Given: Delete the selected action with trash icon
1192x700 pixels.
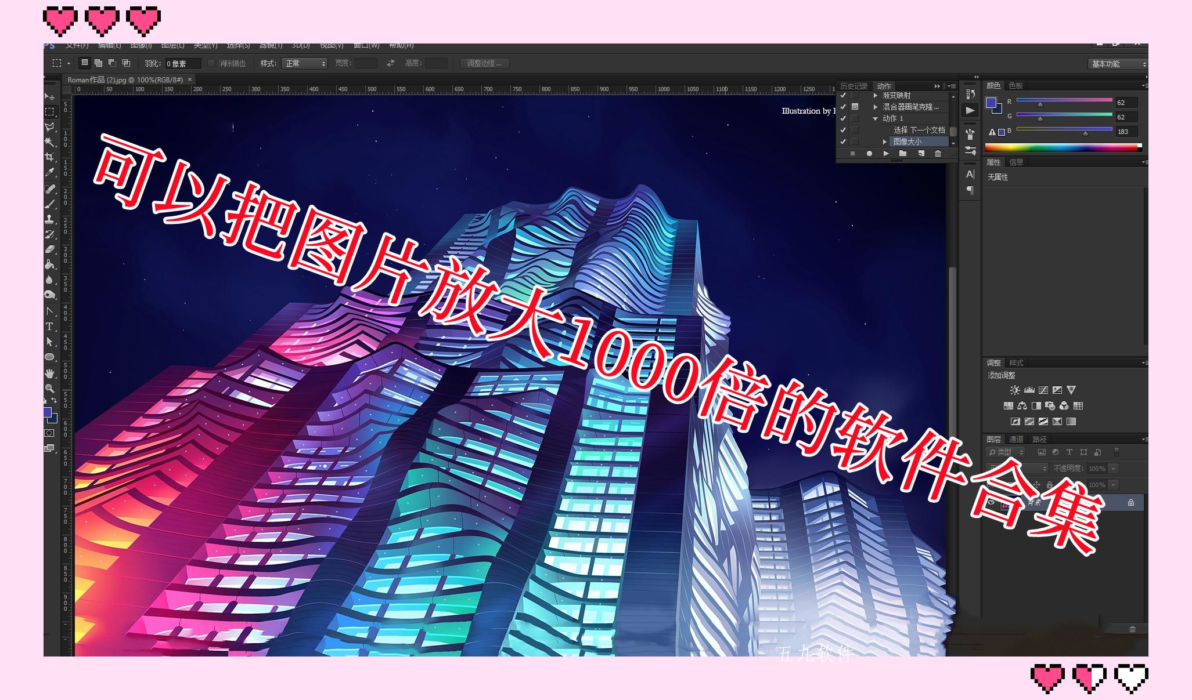Looking at the screenshot, I should click(938, 154).
